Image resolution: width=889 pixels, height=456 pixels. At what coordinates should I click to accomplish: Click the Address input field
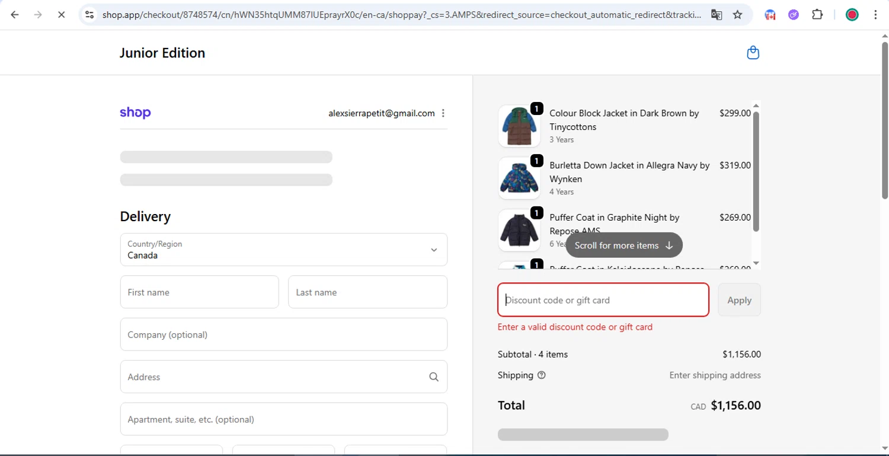(x=284, y=377)
